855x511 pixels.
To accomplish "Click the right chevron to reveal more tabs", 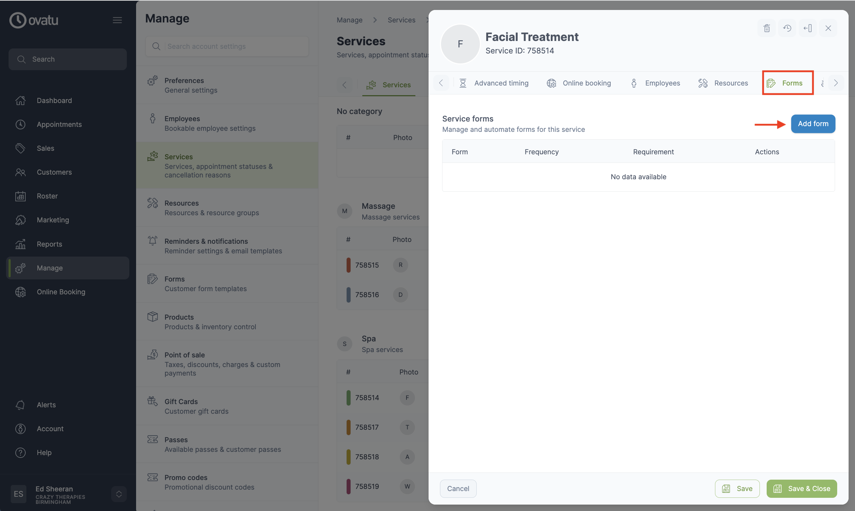I will [836, 83].
